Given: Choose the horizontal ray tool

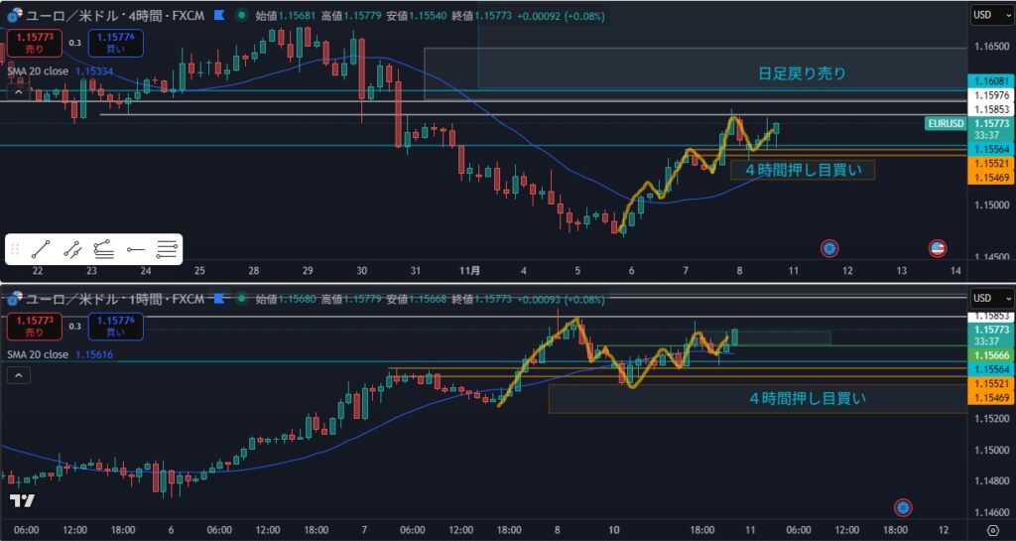Looking at the screenshot, I should coord(136,250).
